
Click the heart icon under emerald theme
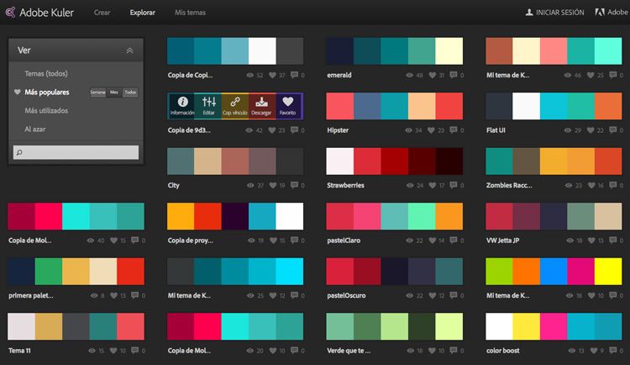pyautogui.click(x=433, y=75)
